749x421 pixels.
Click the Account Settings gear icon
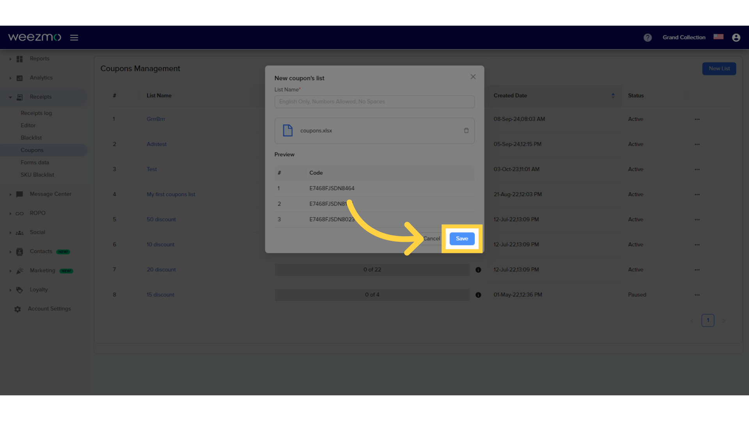(x=18, y=309)
